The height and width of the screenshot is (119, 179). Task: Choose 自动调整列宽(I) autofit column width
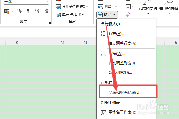point(126,63)
